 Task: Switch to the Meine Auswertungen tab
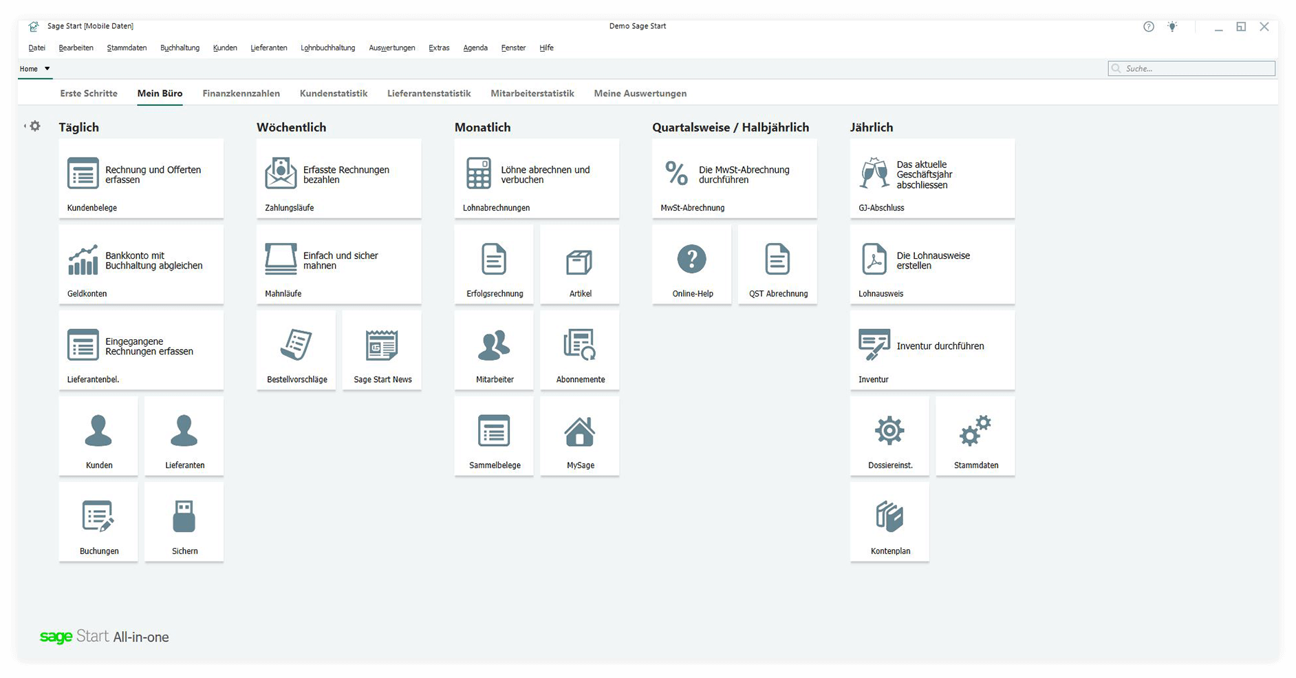point(640,94)
